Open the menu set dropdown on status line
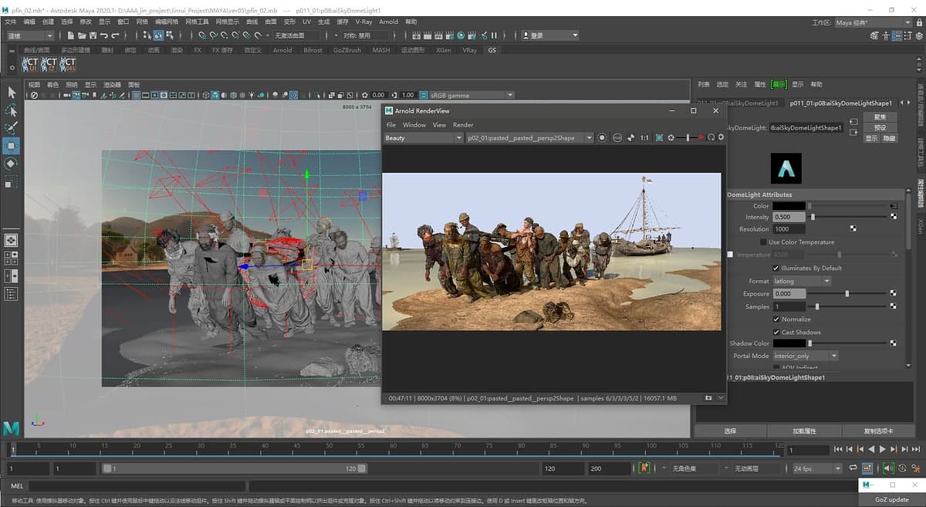The height and width of the screenshot is (507, 926). 31,35
